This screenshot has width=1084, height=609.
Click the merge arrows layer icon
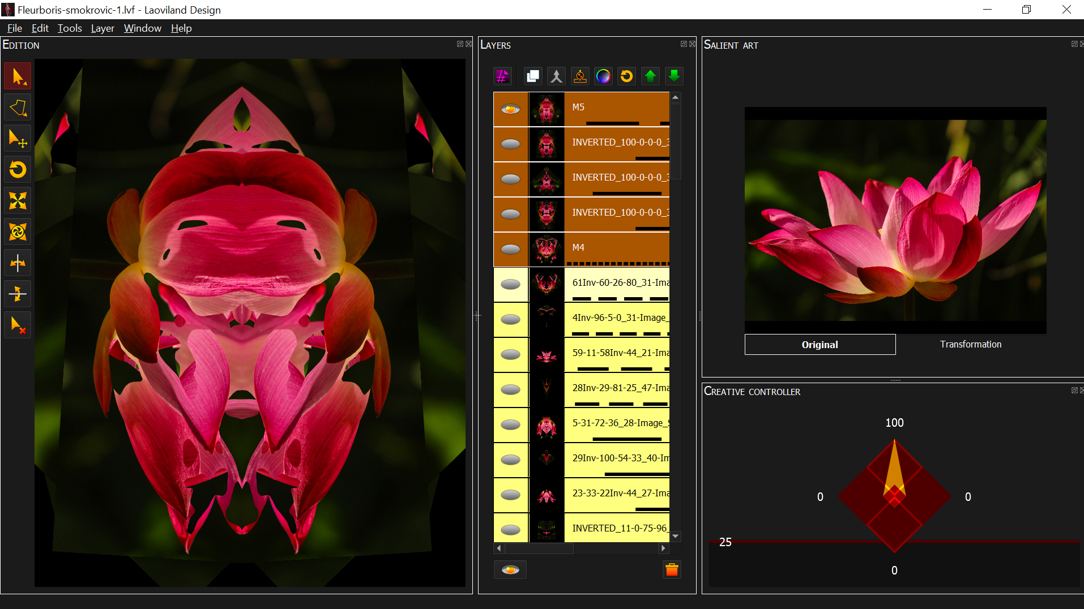[x=556, y=76]
